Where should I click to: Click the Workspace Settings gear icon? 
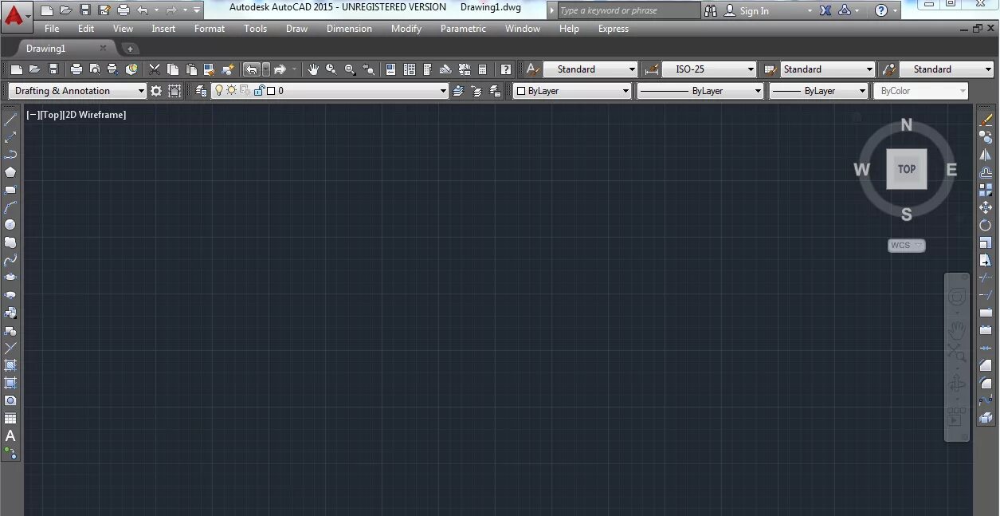pyautogui.click(x=156, y=91)
